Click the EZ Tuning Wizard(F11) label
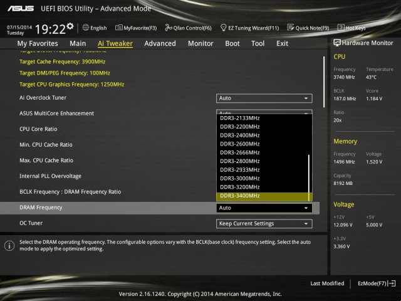Viewport: 401px width, 301px height. 253,28
